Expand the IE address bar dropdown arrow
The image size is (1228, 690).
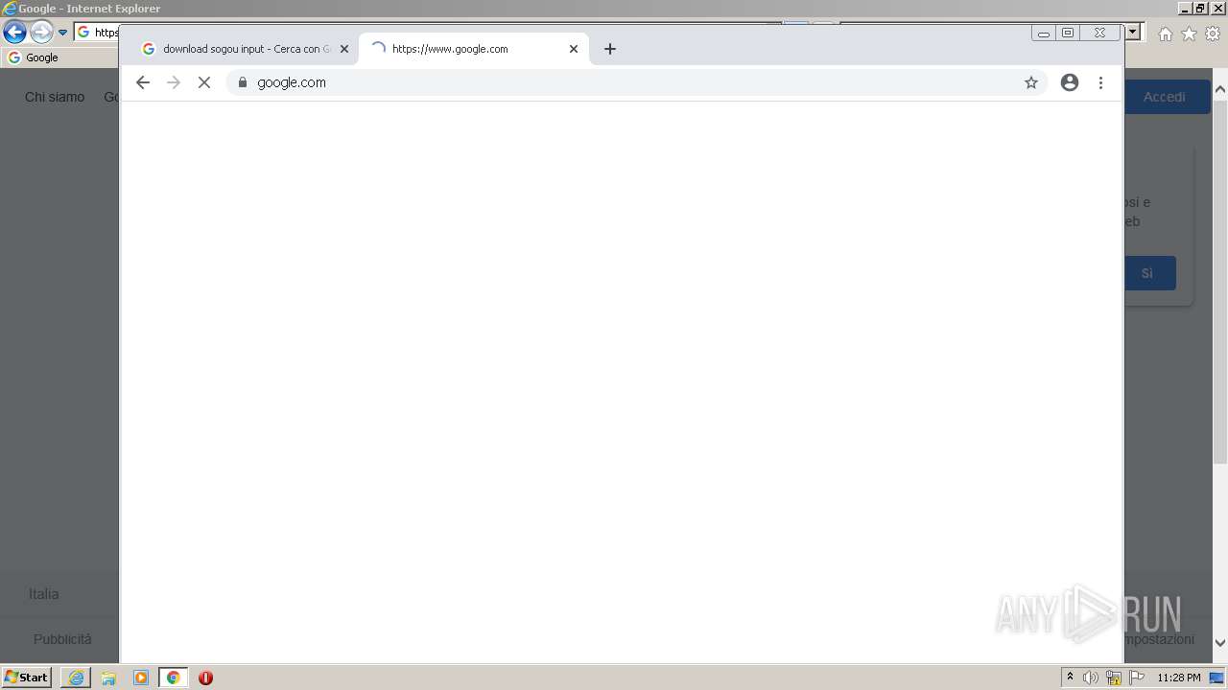pyautogui.click(x=1133, y=32)
